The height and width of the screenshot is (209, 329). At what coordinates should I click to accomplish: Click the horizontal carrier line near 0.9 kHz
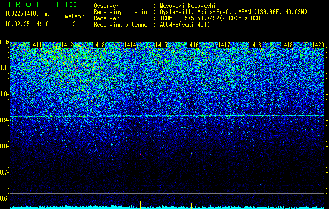[167, 115]
